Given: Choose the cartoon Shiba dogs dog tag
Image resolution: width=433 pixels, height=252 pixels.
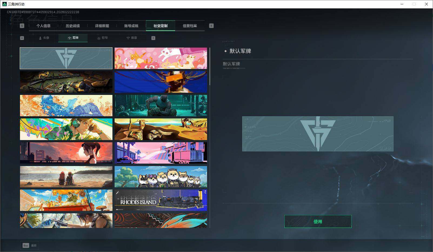Looking at the screenshot, I should 161,177.
